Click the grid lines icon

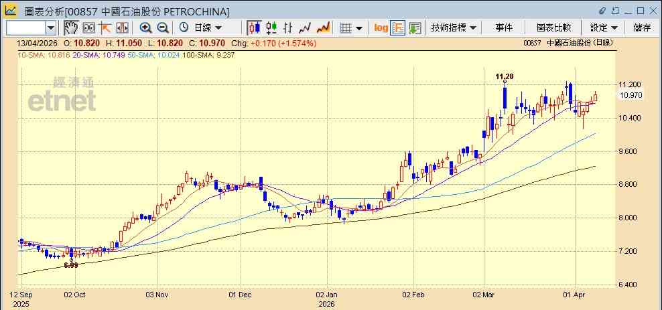pyautogui.click(x=346, y=28)
